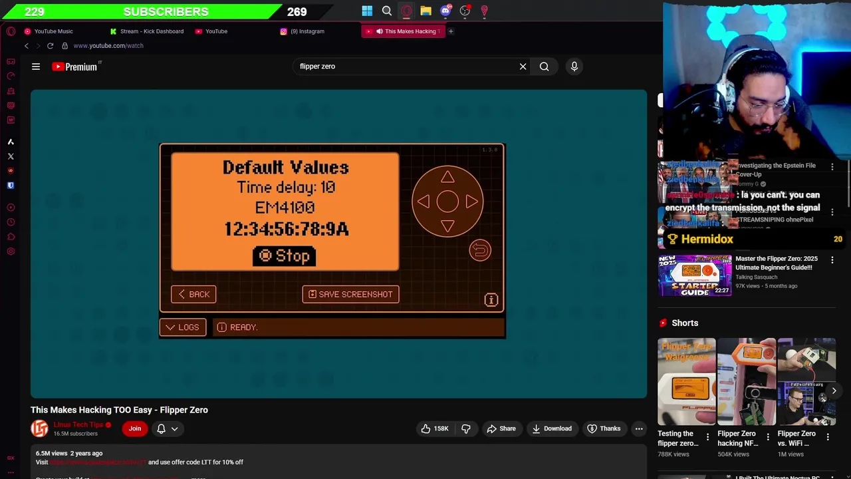Open GX Control gauge sidebar icon
The width and height of the screenshot is (851, 479).
click(11, 76)
